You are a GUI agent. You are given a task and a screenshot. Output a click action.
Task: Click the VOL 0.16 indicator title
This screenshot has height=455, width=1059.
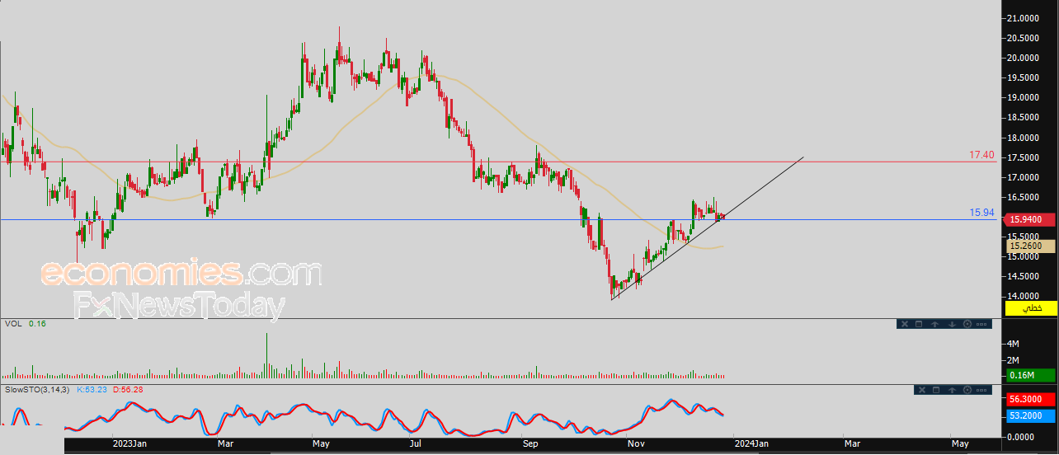pyautogui.click(x=26, y=324)
